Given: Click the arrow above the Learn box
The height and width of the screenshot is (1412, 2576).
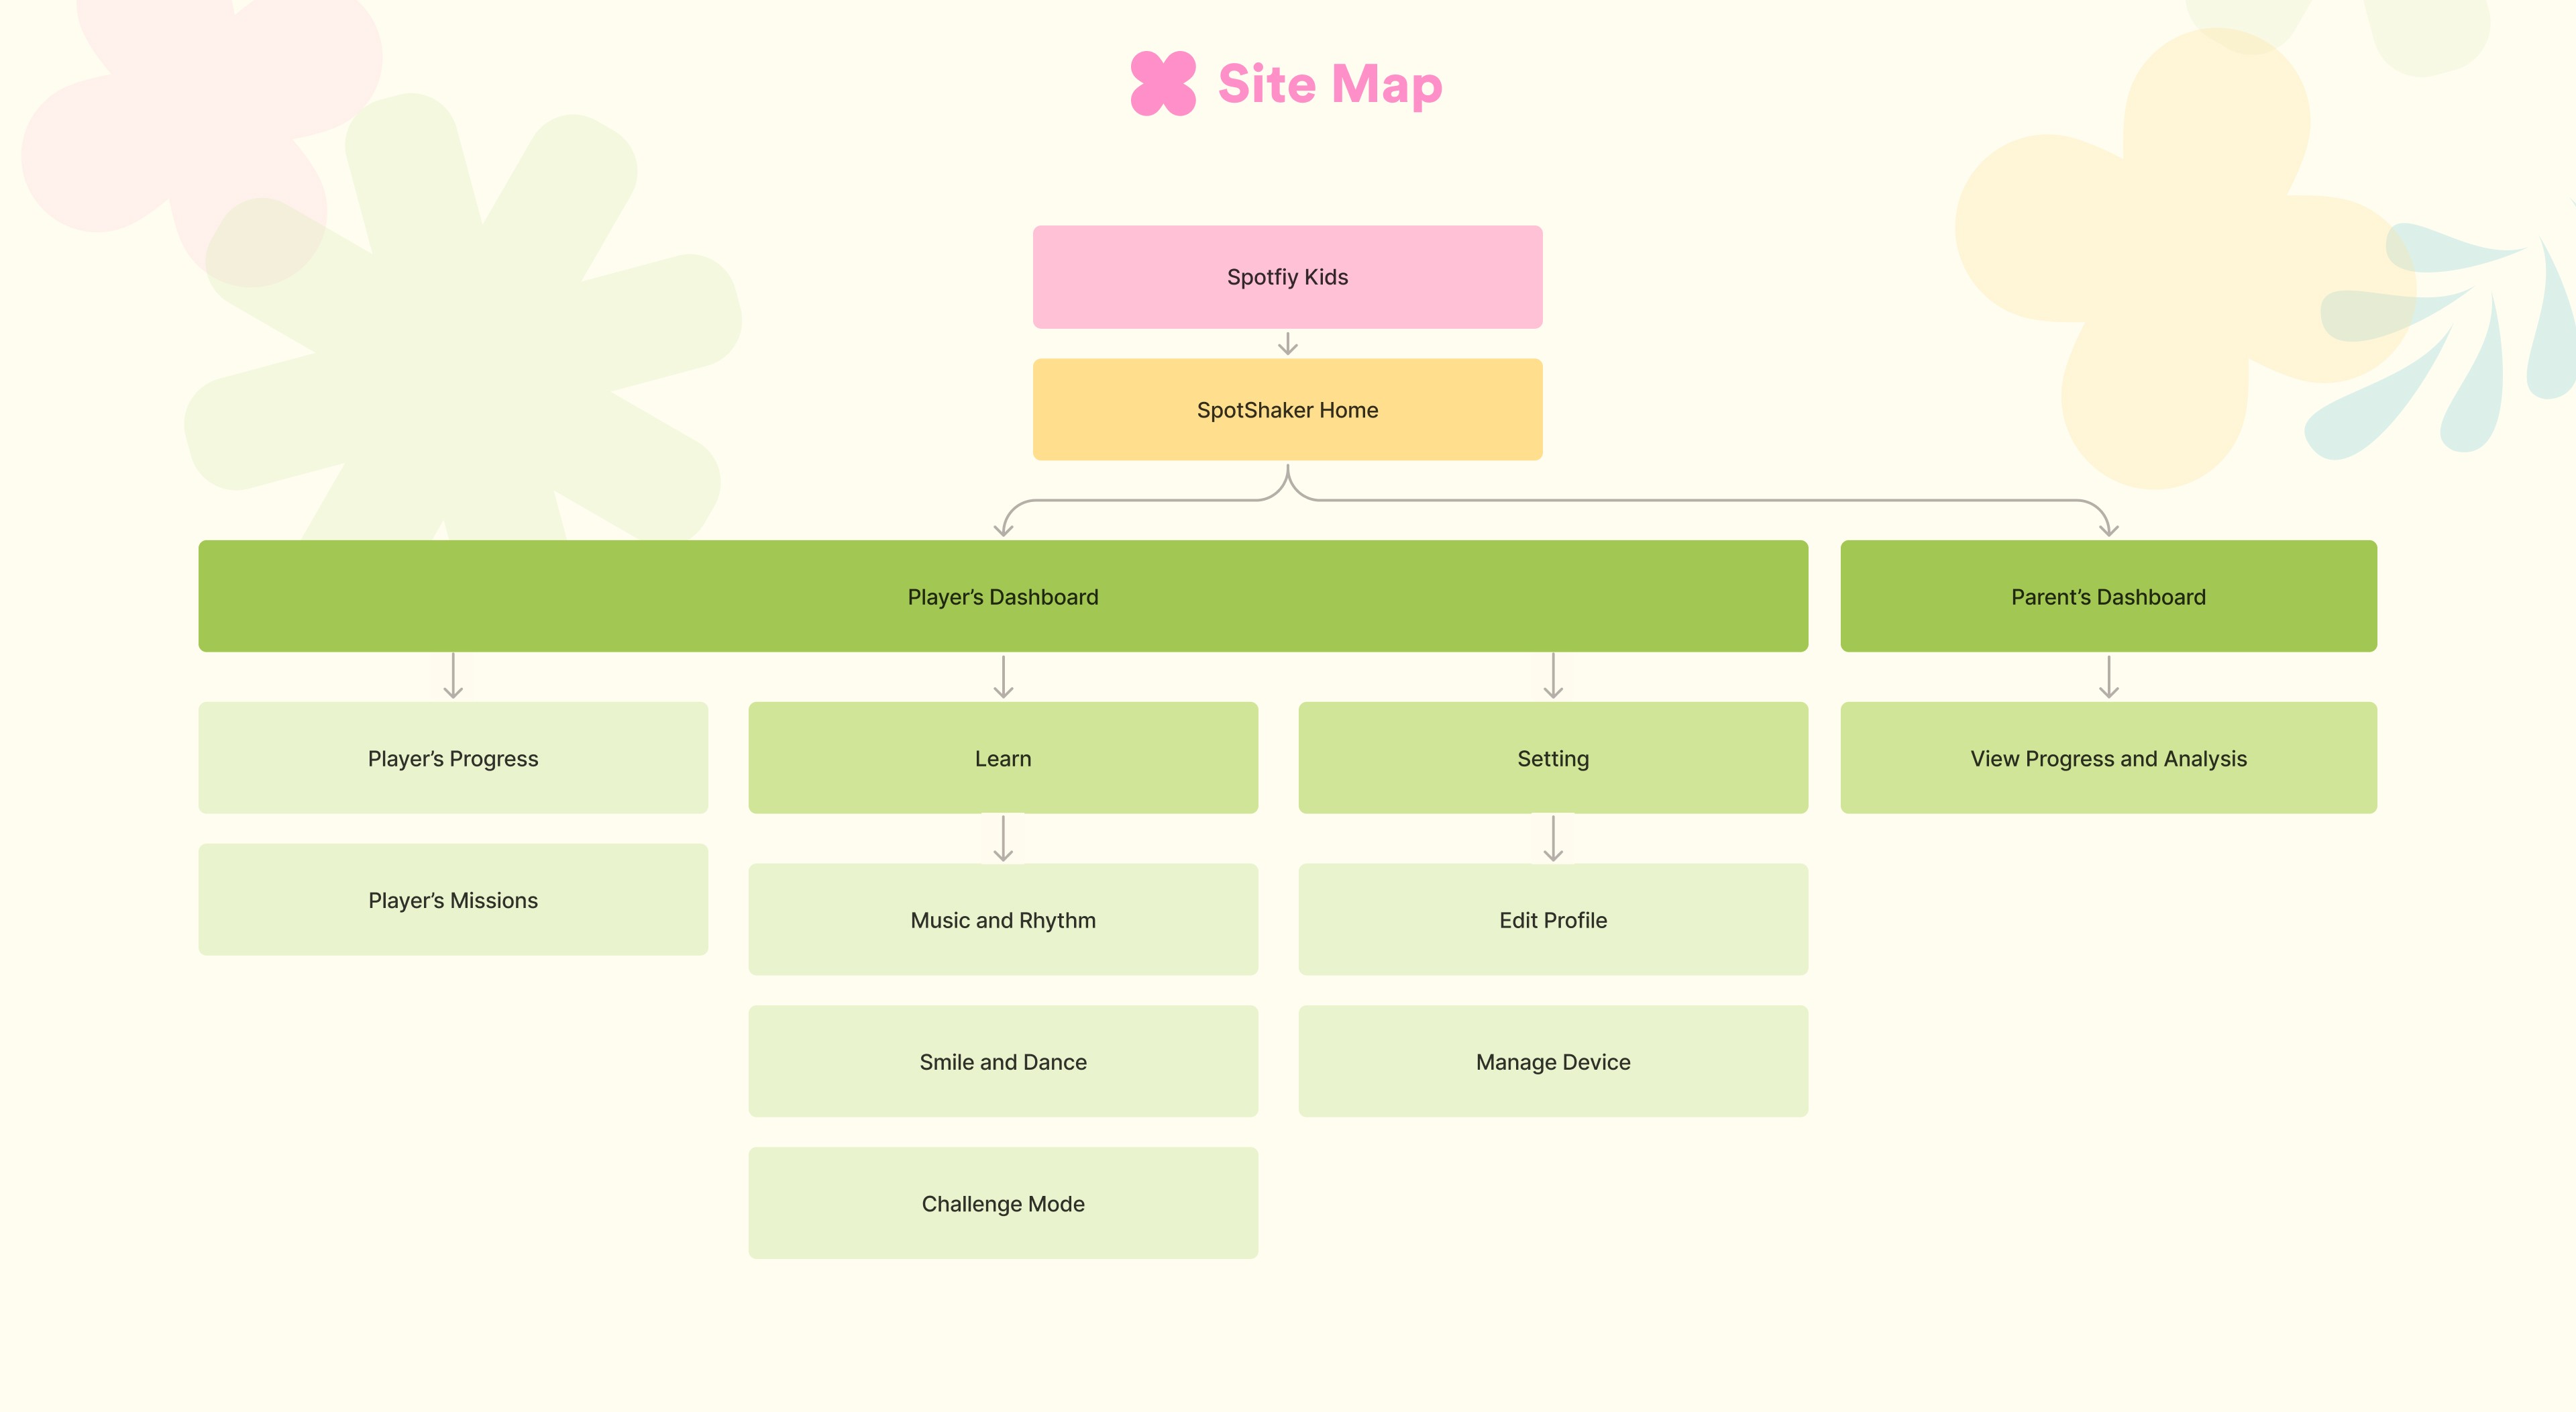Looking at the screenshot, I should tap(1003, 676).
